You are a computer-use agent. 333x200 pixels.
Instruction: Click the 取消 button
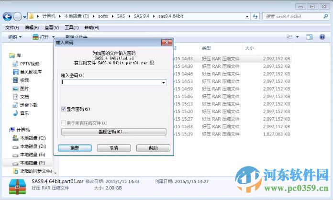coord(114,148)
